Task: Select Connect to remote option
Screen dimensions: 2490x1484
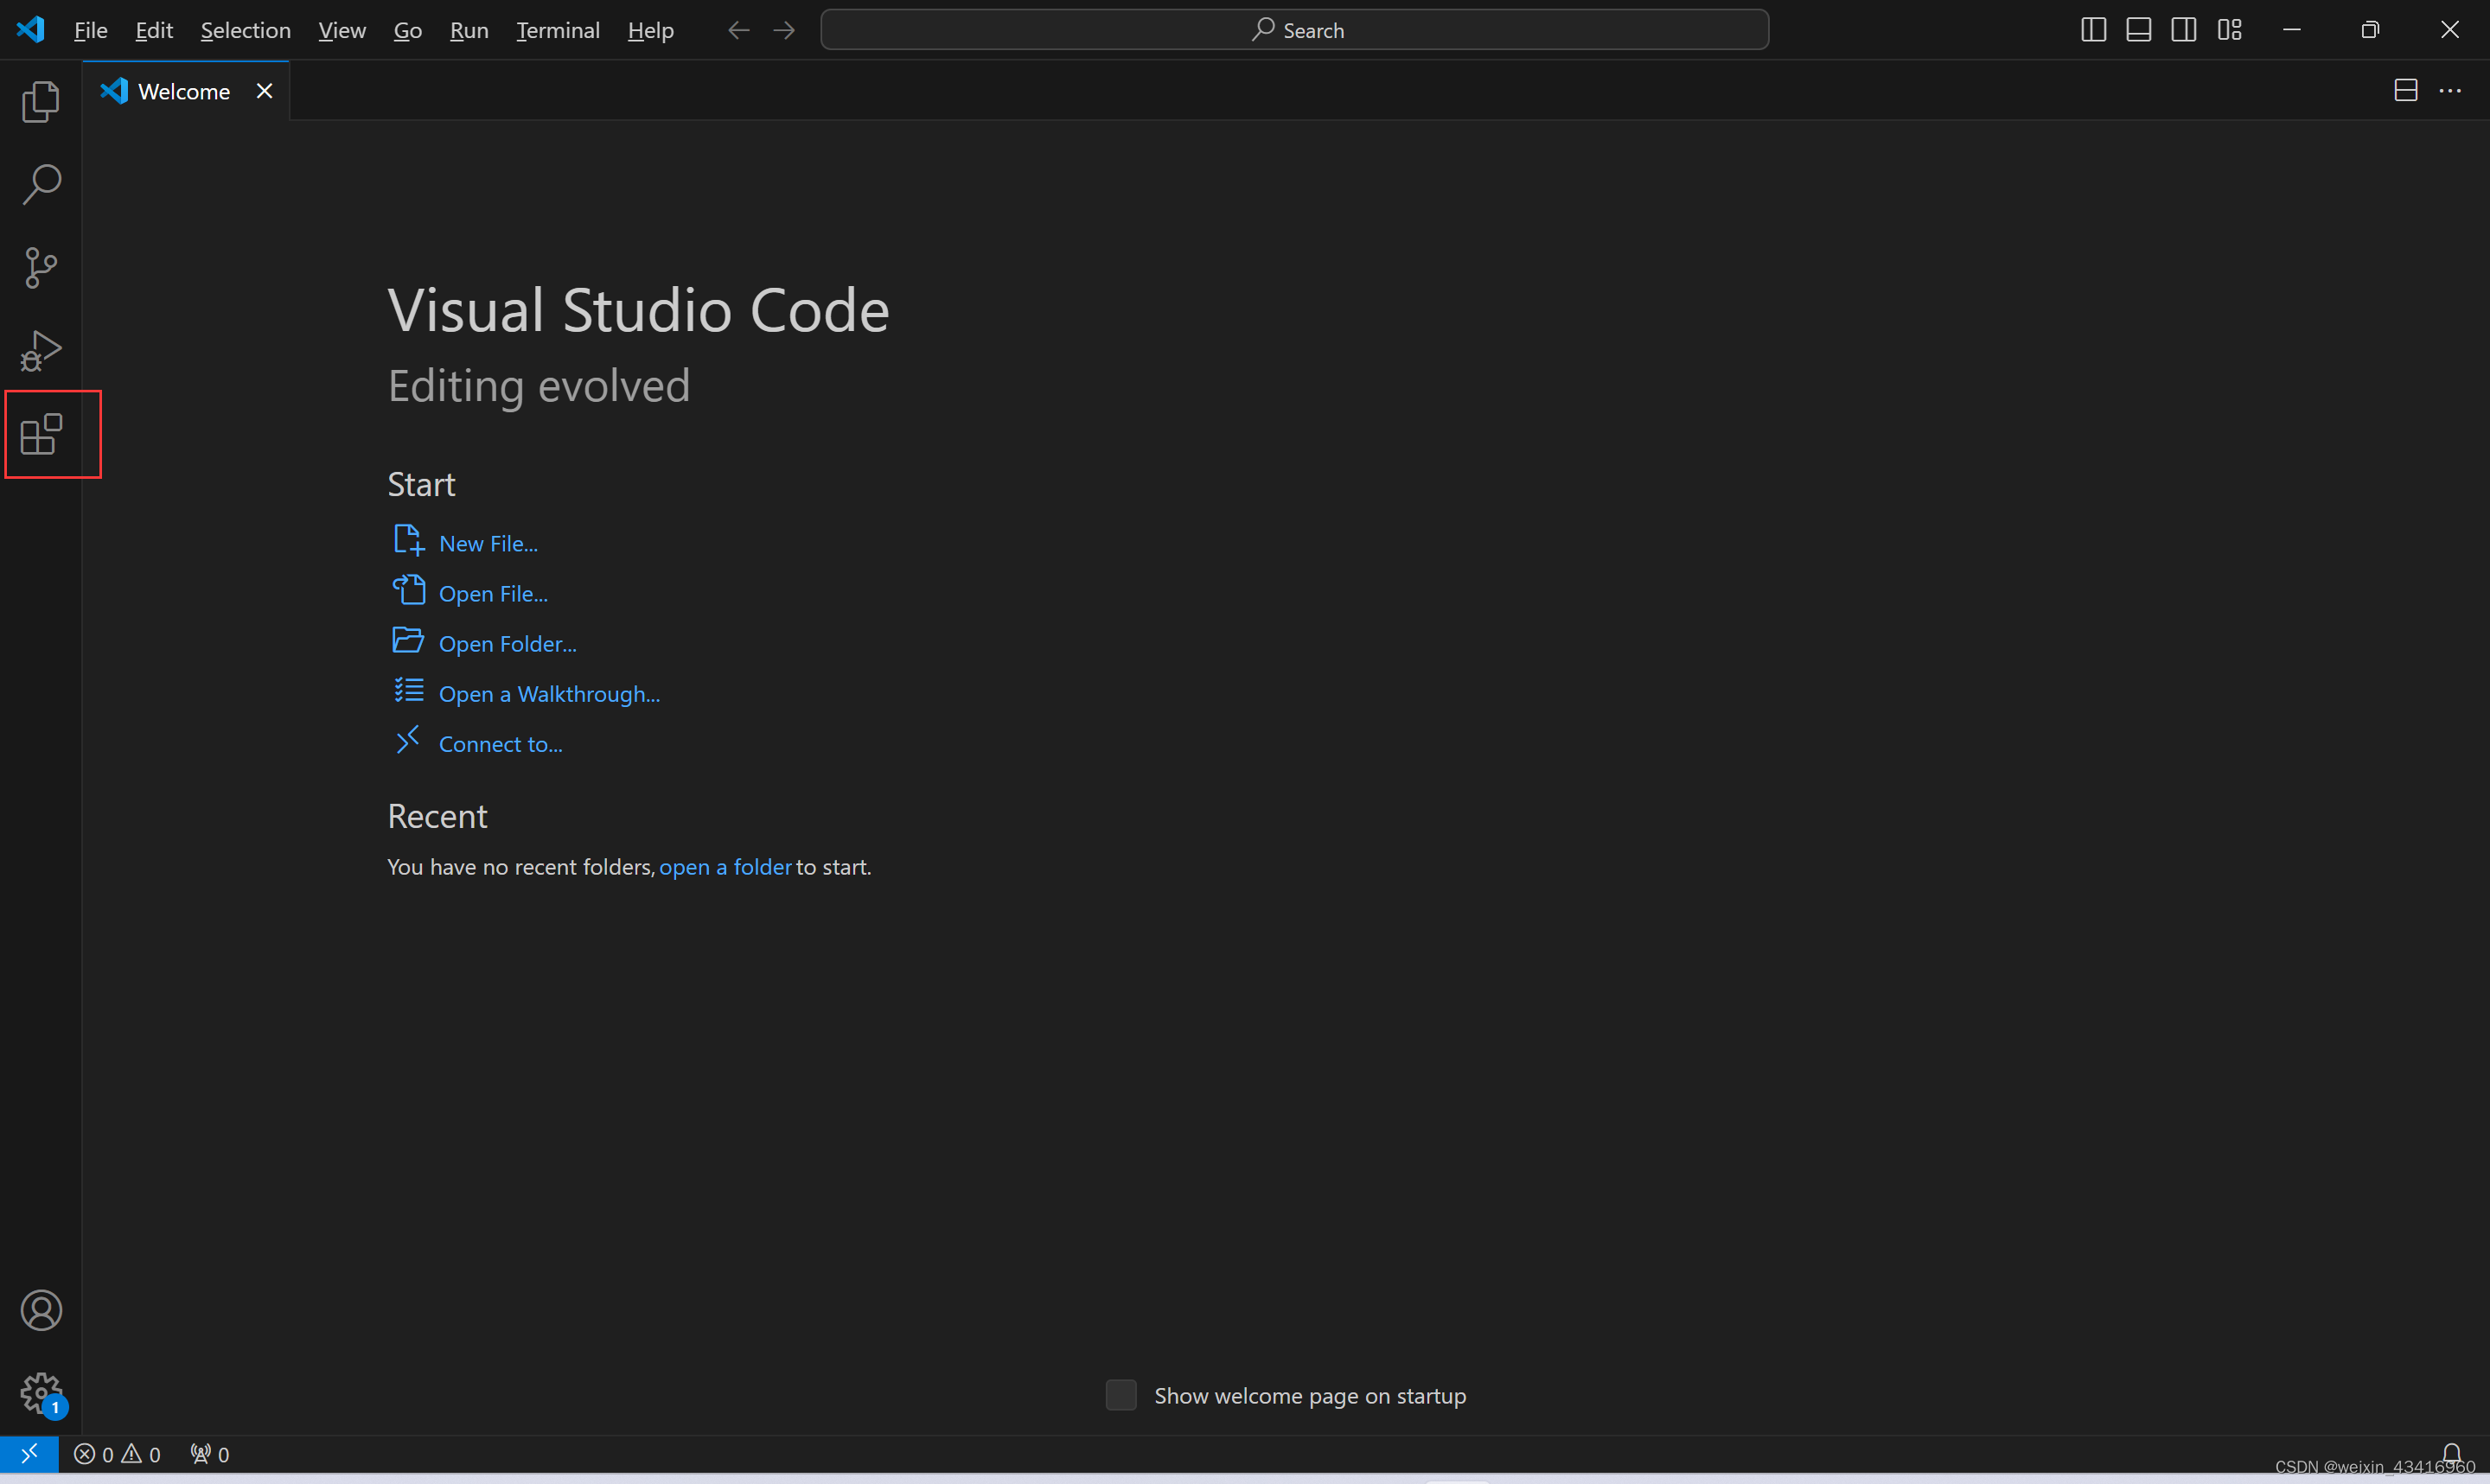Action: pyautogui.click(x=500, y=742)
